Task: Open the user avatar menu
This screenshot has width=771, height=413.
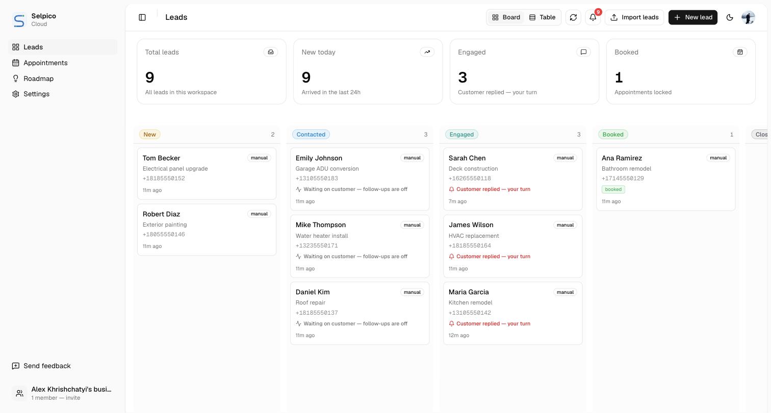Action: tap(748, 17)
